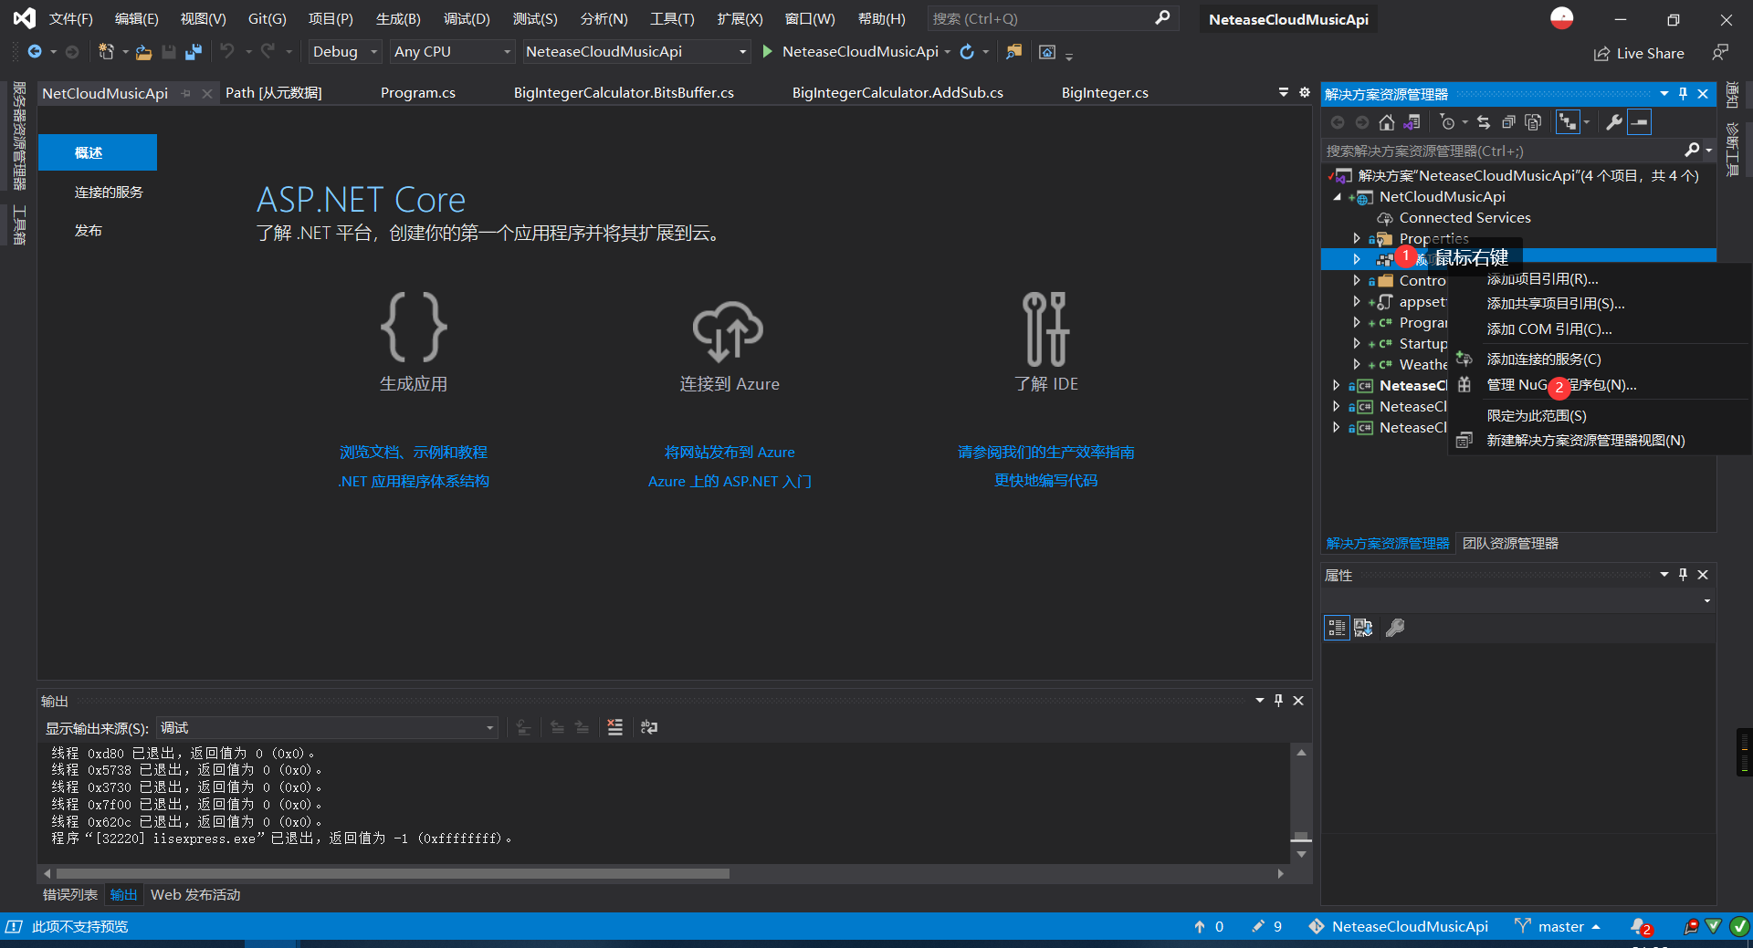The image size is (1753, 948).
Task: Click the sync with active document icon
Action: [x=1484, y=122]
